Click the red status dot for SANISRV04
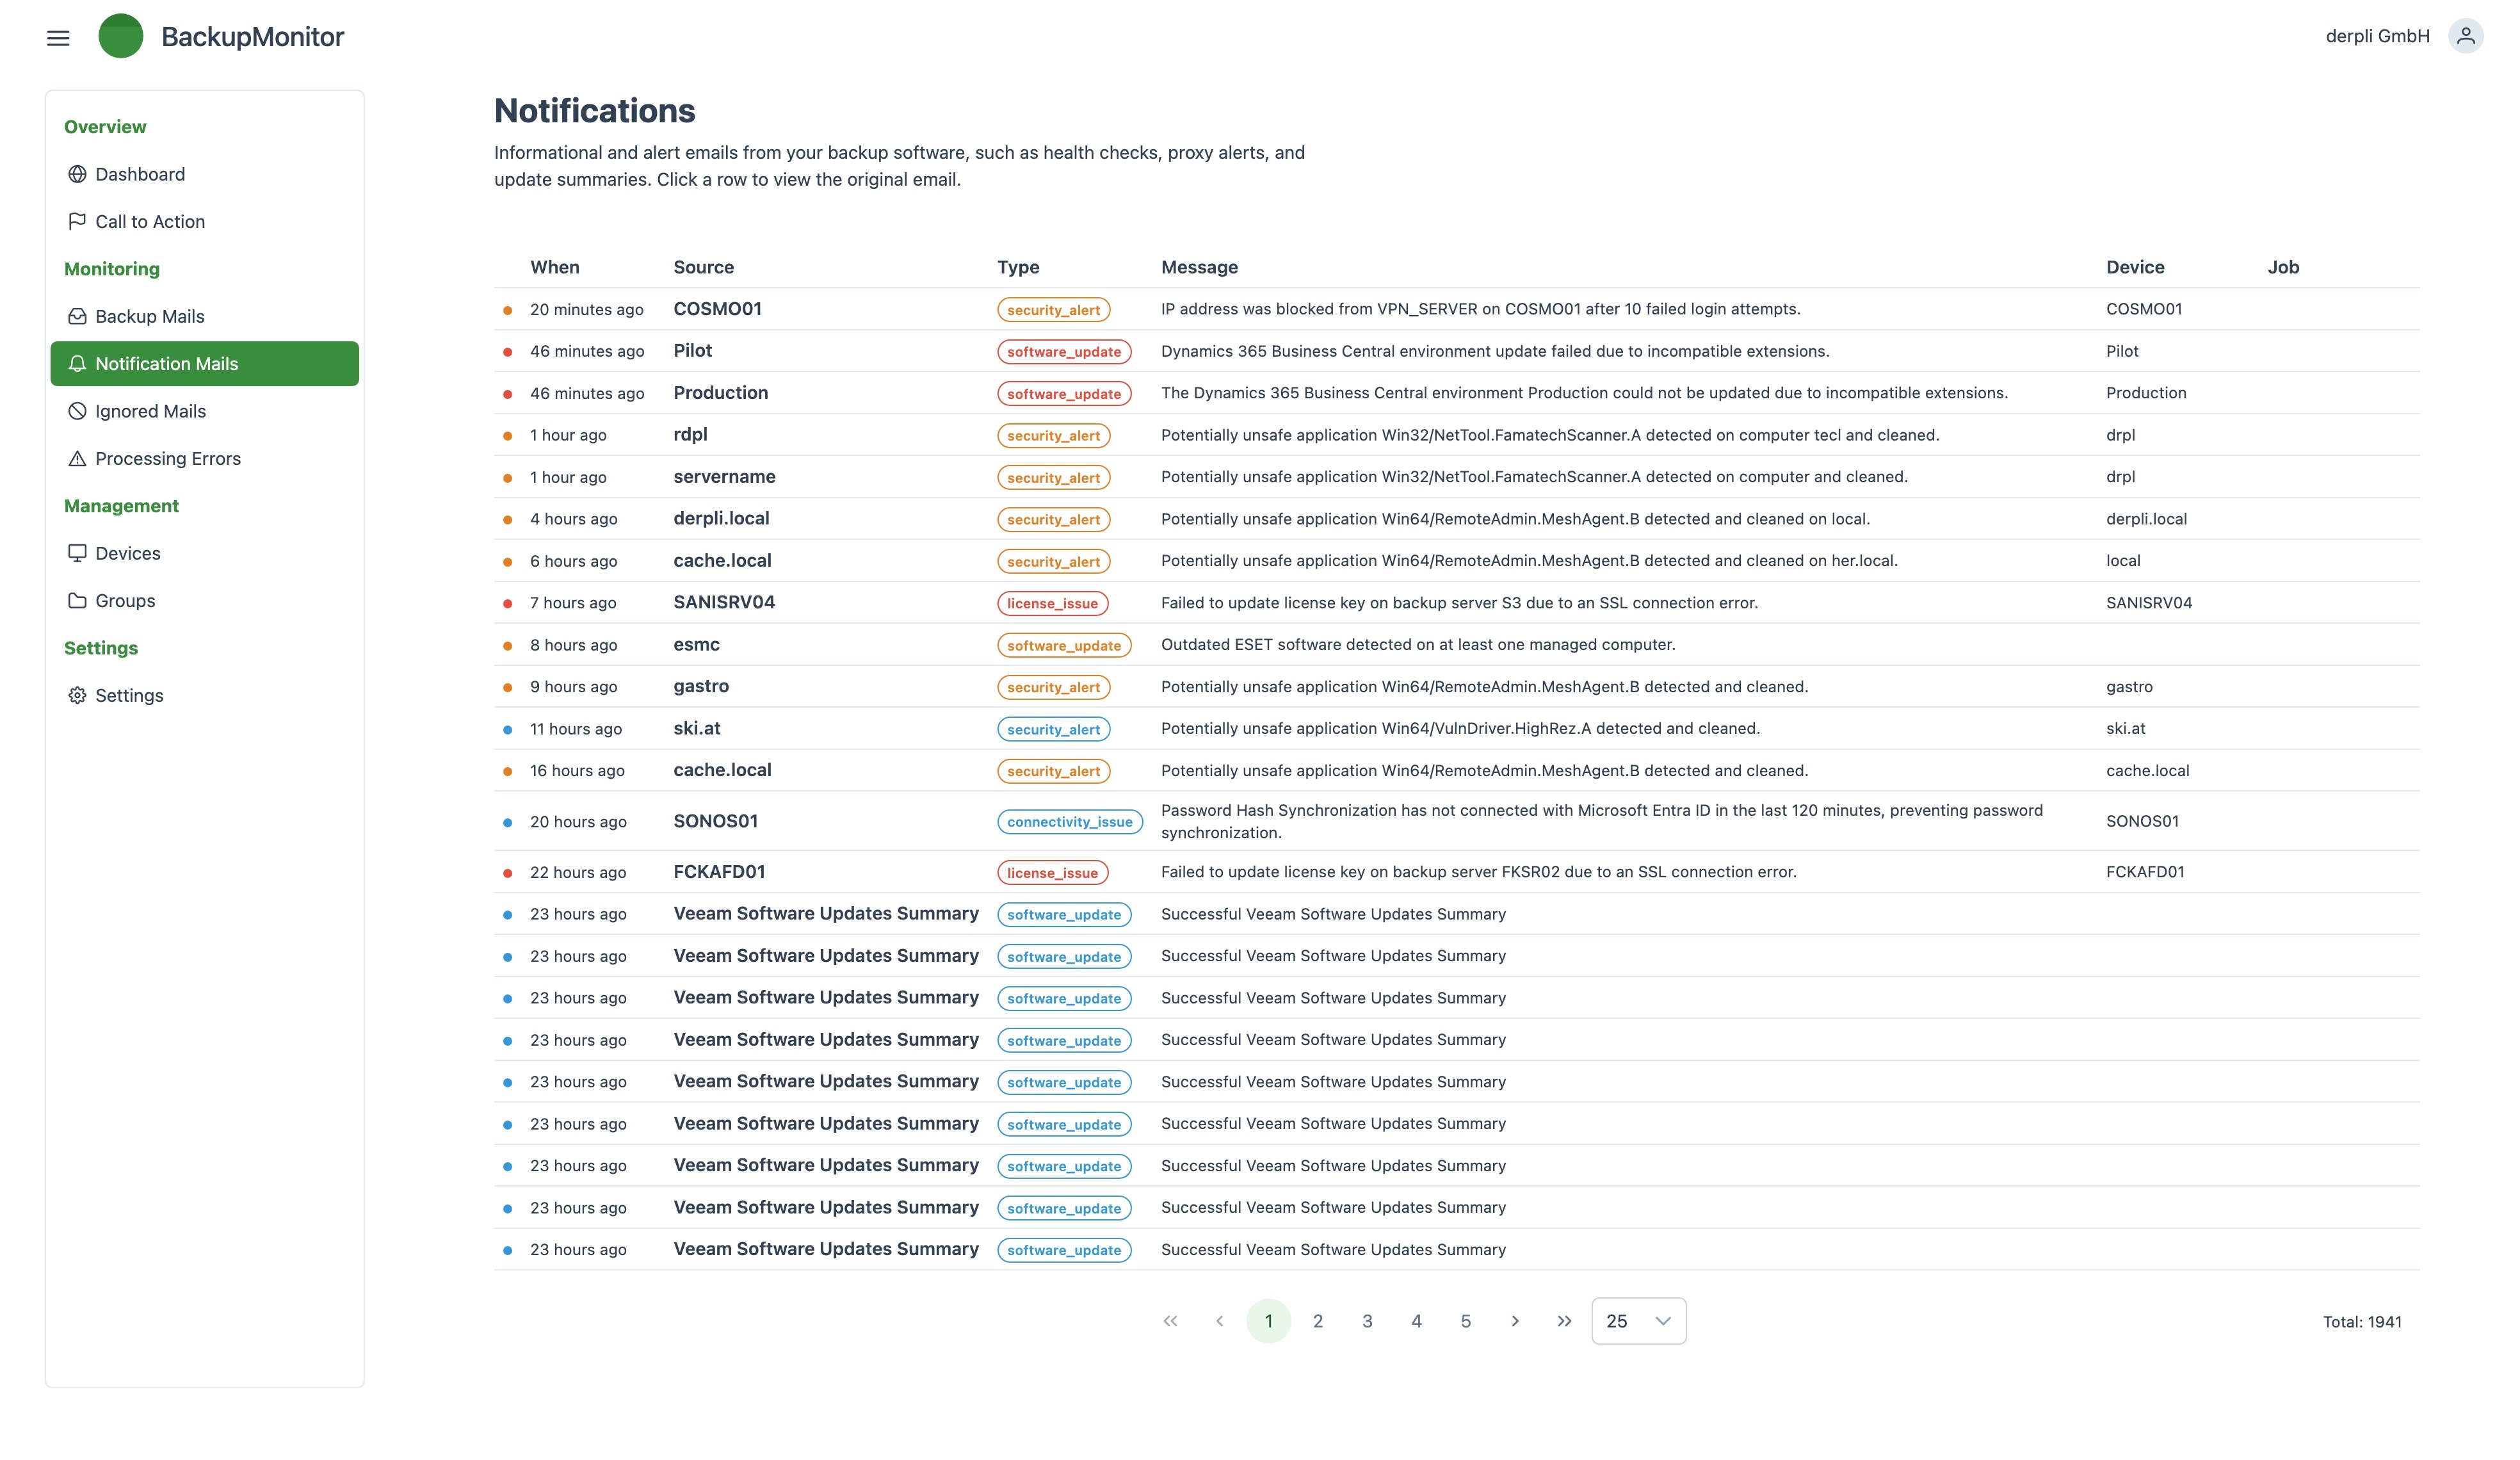The height and width of the screenshot is (1460, 2520). coord(508,603)
